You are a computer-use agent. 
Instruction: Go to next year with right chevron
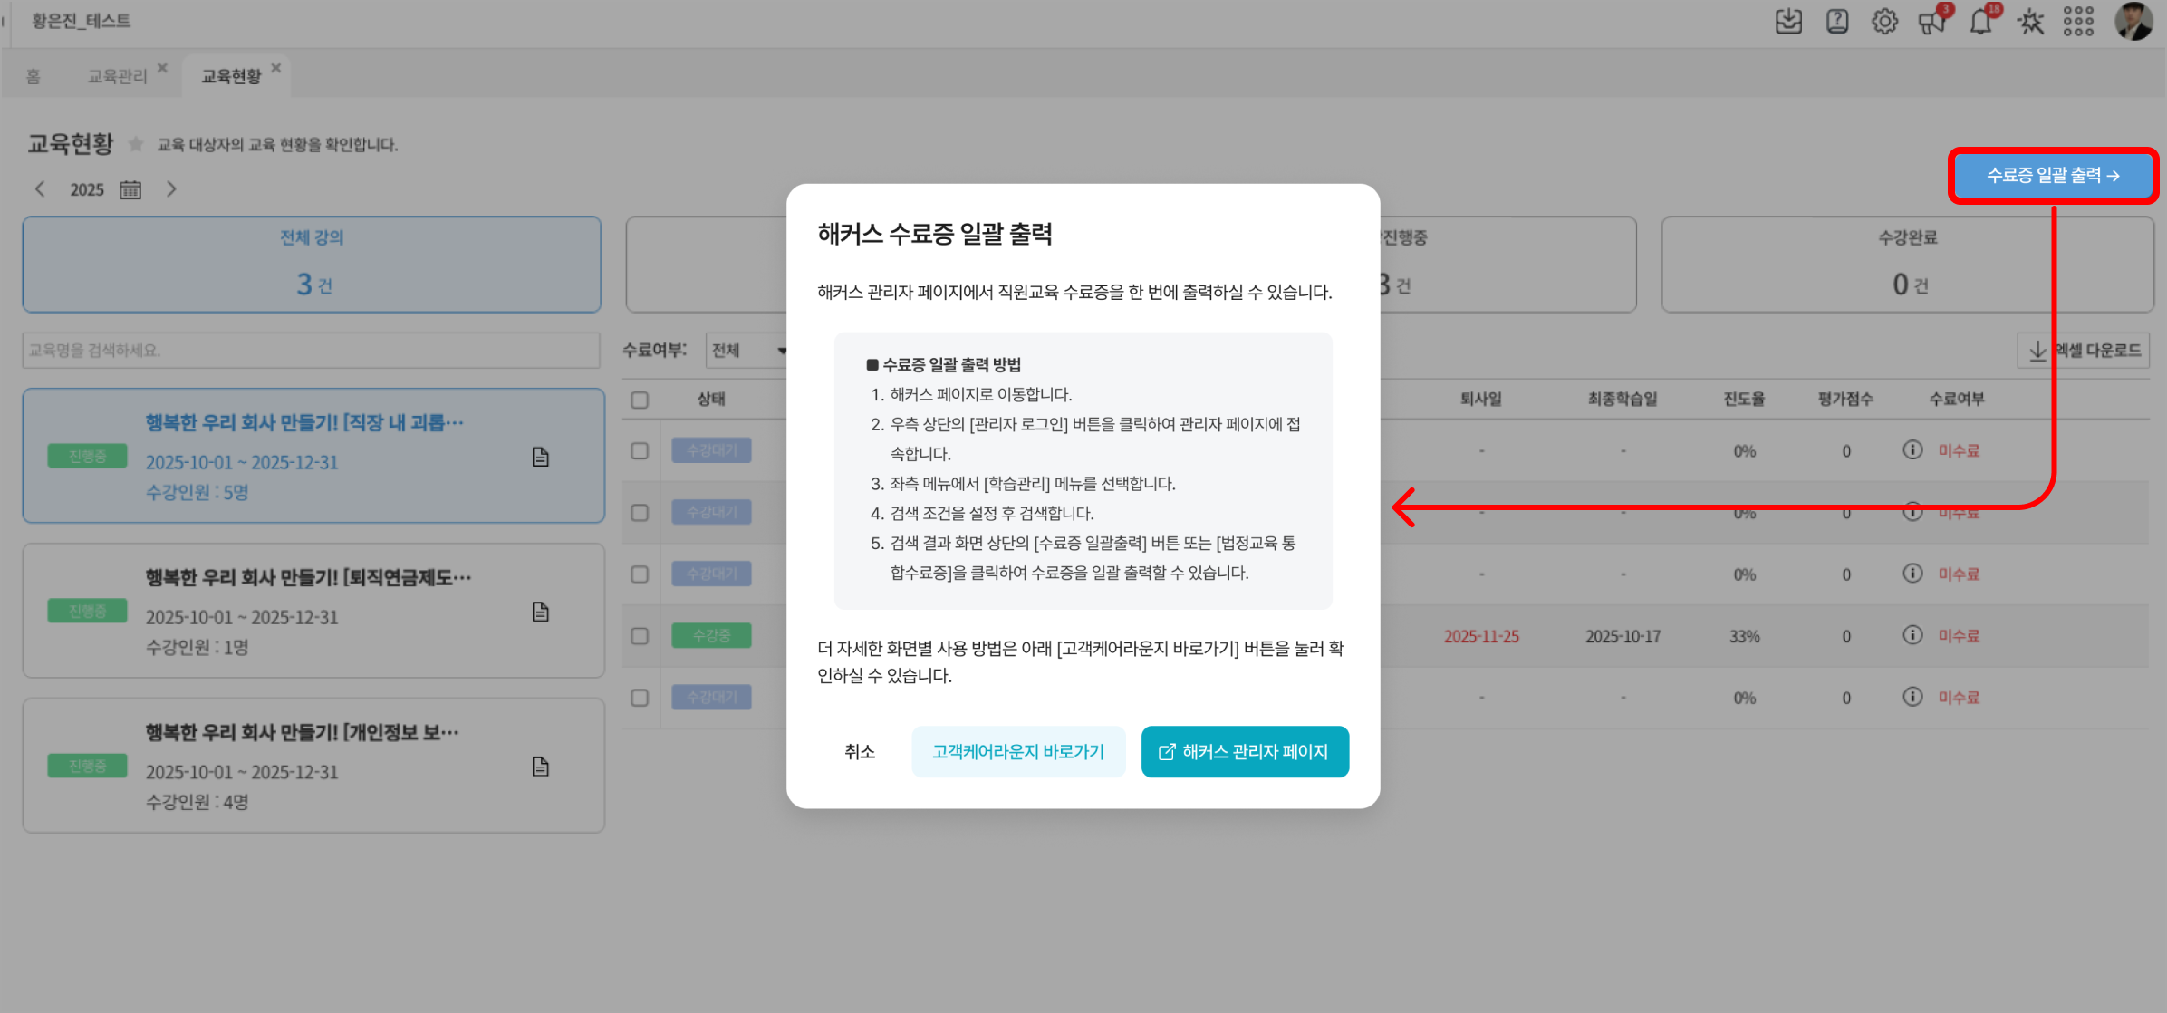tap(171, 189)
